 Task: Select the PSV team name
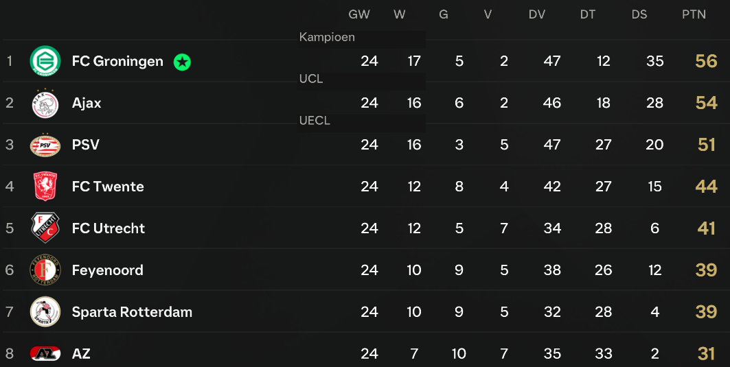(x=86, y=145)
